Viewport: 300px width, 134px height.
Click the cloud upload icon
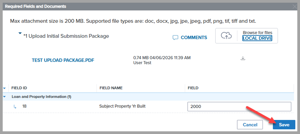226,36
